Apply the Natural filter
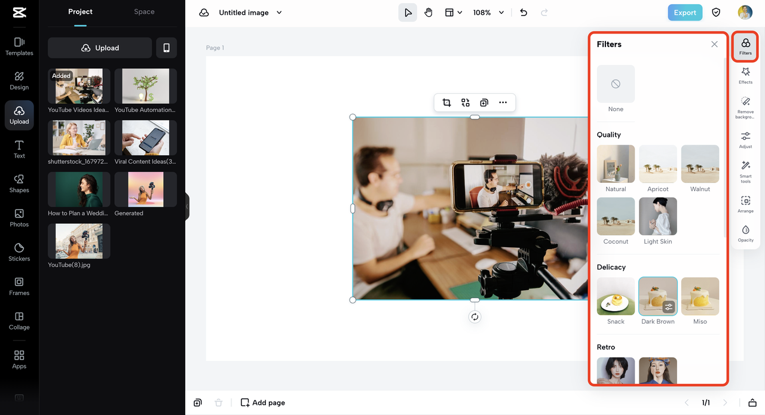 click(x=616, y=164)
